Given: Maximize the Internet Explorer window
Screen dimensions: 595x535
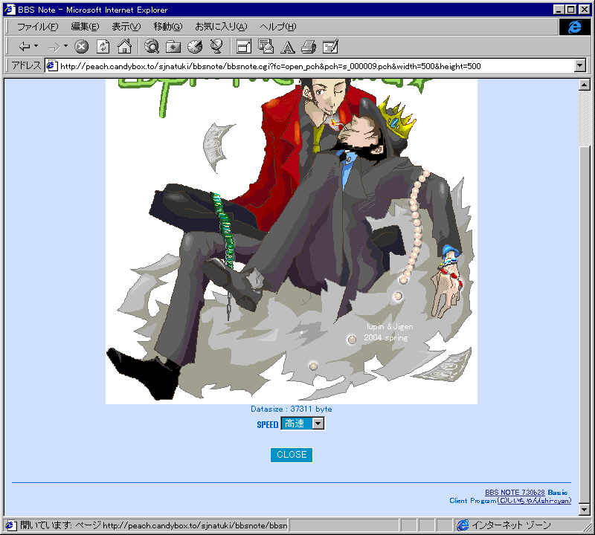Looking at the screenshot, I should pos(570,10).
